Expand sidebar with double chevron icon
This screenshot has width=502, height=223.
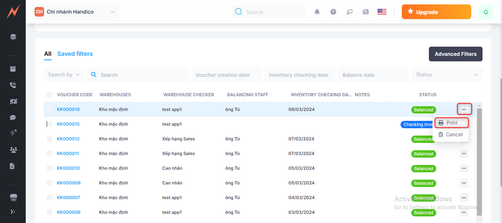point(13,212)
